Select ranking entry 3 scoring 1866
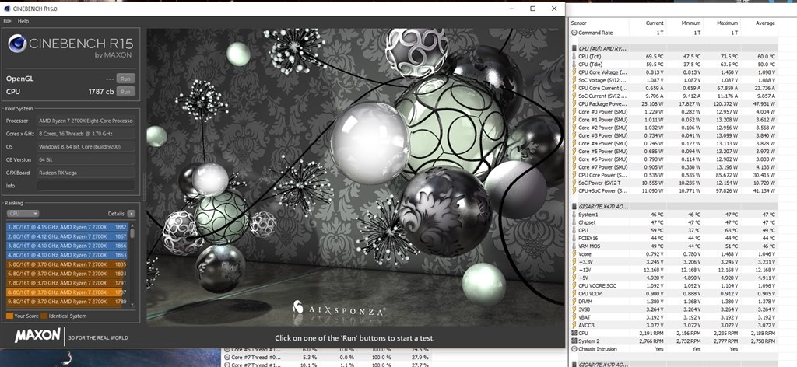This screenshot has width=797, height=367. [67, 246]
